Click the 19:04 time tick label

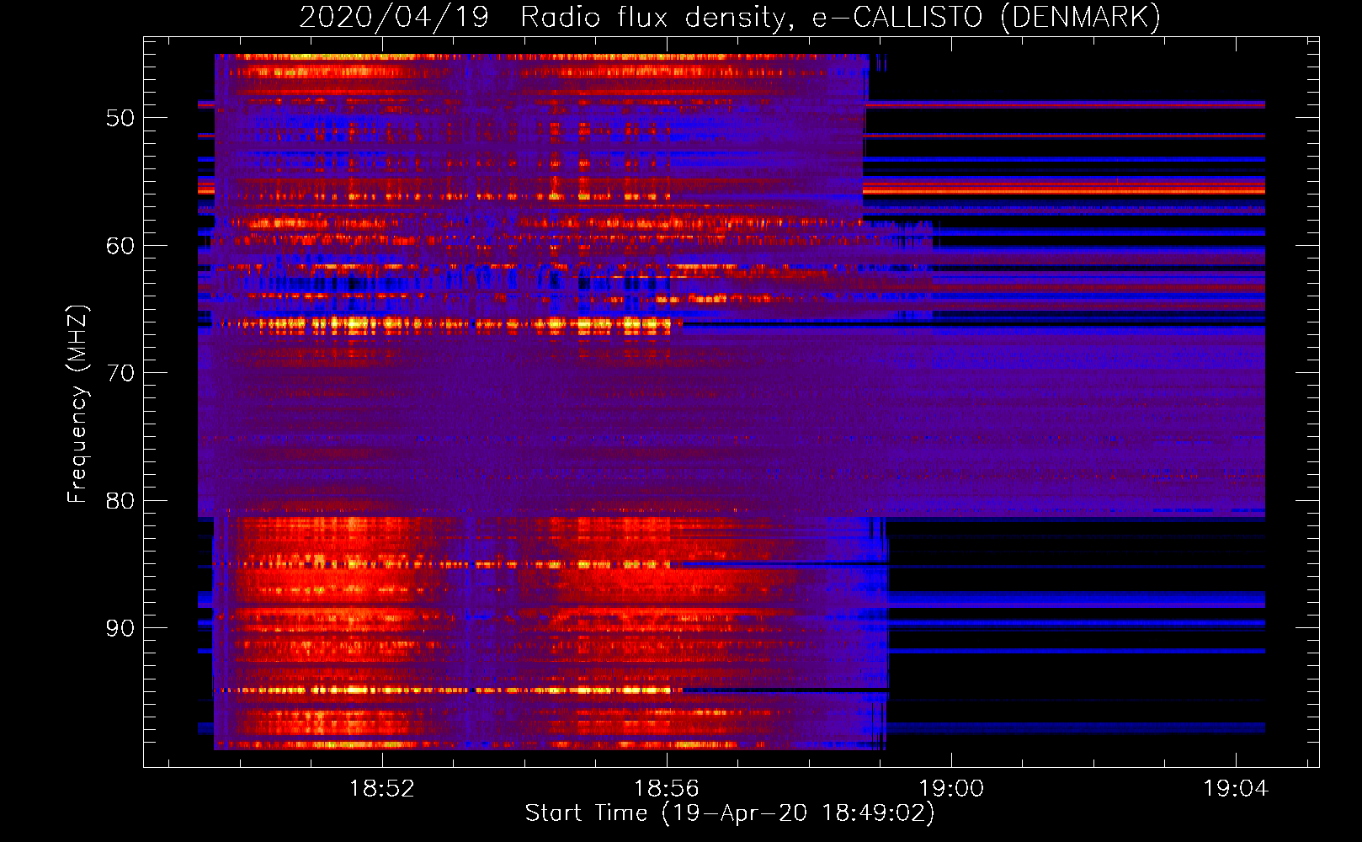coord(1236,789)
